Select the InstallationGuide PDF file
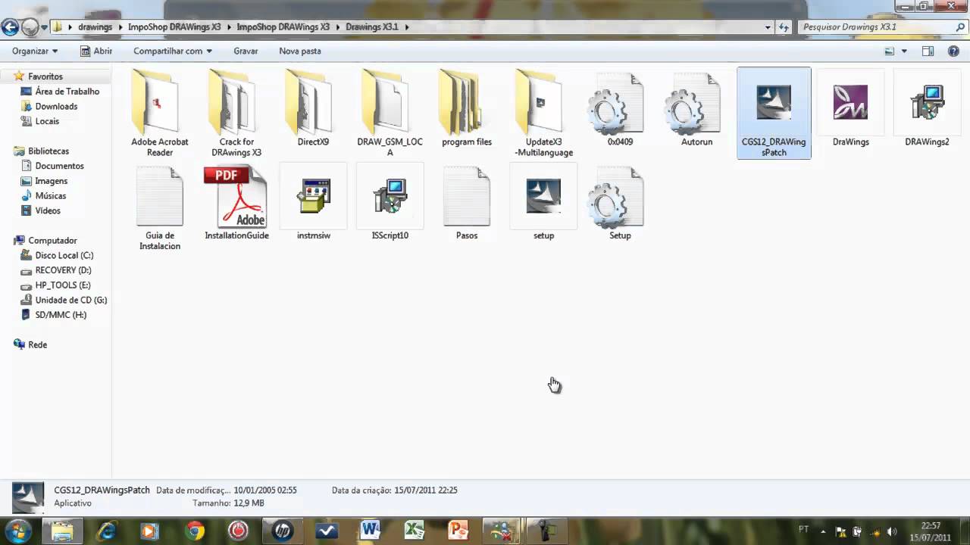 (x=236, y=202)
